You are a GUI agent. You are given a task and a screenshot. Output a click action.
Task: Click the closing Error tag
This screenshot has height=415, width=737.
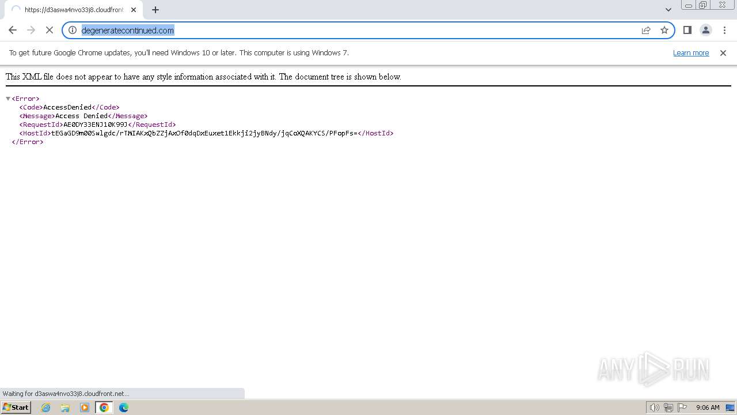pyautogui.click(x=28, y=142)
